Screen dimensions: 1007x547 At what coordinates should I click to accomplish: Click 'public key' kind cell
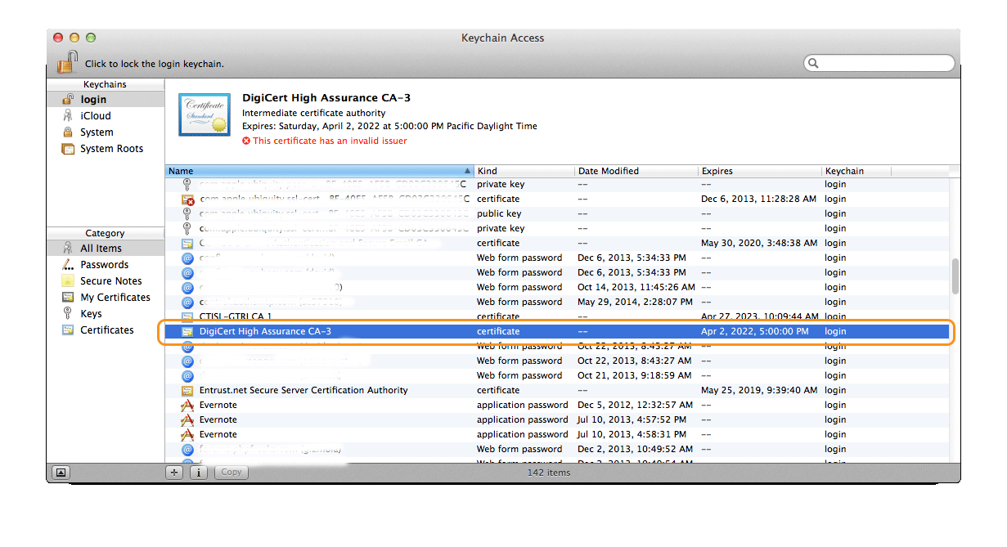tap(499, 213)
